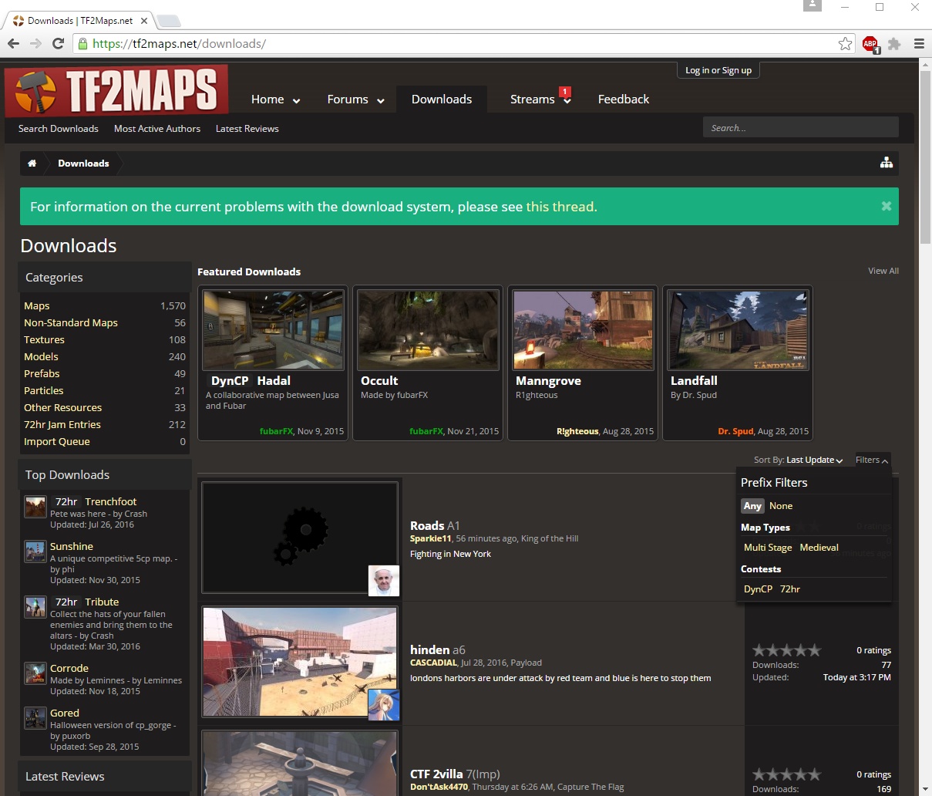Open the Chrome hamburger menu
This screenshot has width=932, height=796.
point(919,44)
